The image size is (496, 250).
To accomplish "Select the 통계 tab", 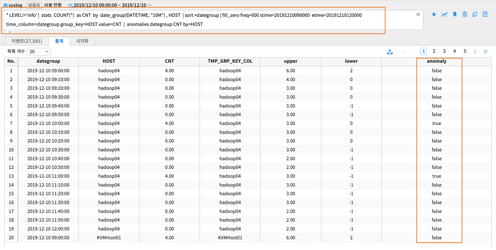I will [x=59, y=41].
